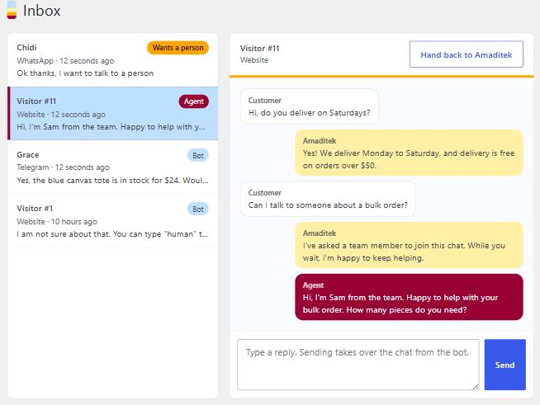
Task: Click the blue canvas tote preview text
Action: point(112,181)
